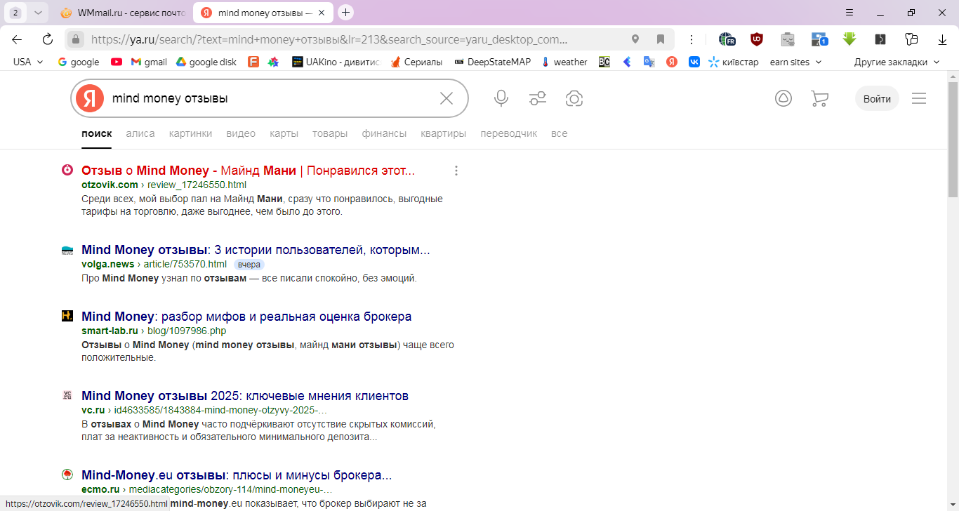Viewport: 959px width, 511px height.
Task: Clear the search query with the X
Action: click(447, 98)
